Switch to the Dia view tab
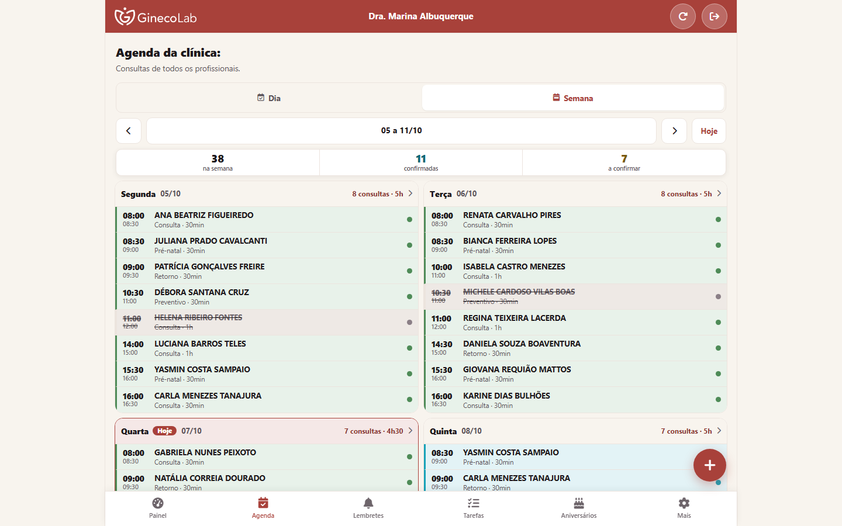The width and height of the screenshot is (842, 526). pos(269,98)
